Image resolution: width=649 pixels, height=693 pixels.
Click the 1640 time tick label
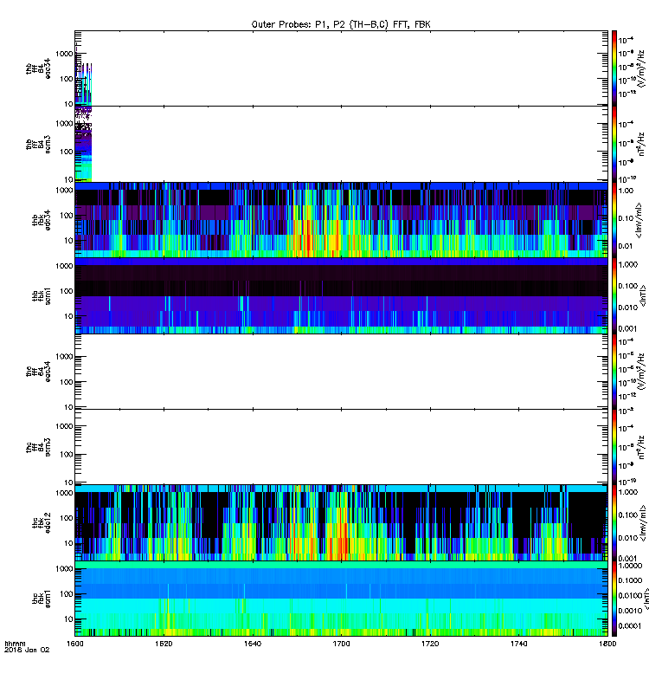click(x=253, y=644)
